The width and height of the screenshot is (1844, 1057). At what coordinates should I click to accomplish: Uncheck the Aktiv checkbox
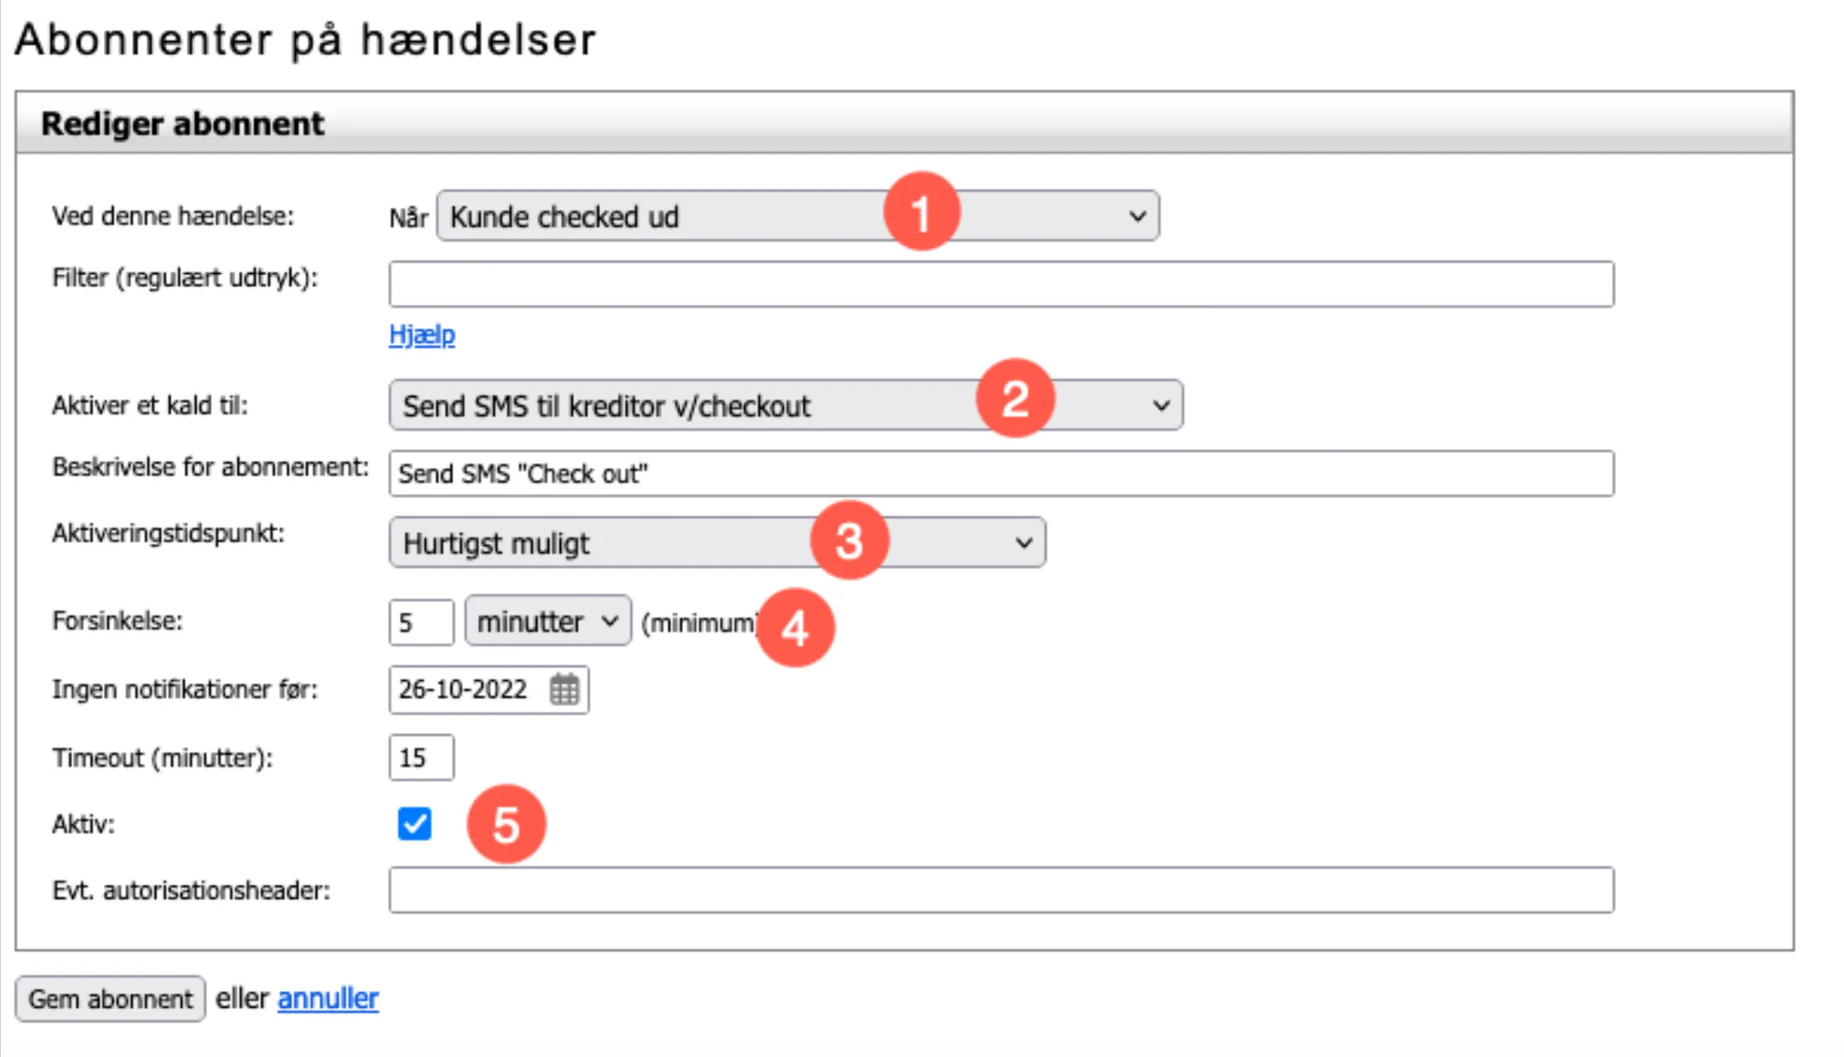tap(415, 824)
